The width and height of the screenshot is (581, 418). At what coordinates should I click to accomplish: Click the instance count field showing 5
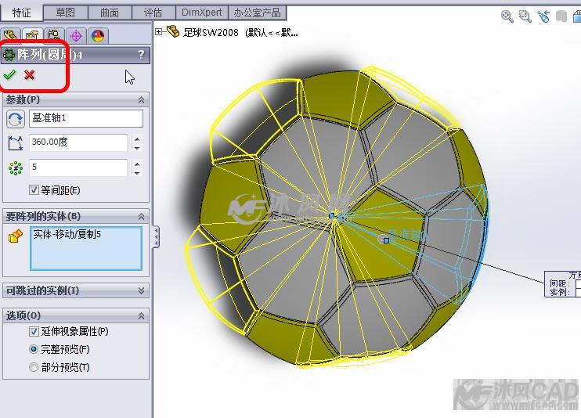(78, 168)
